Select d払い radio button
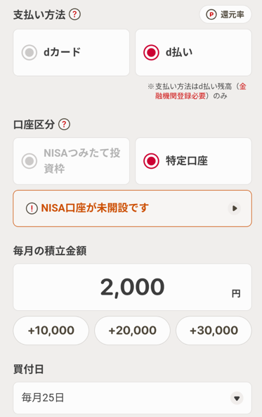 pos(151,53)
